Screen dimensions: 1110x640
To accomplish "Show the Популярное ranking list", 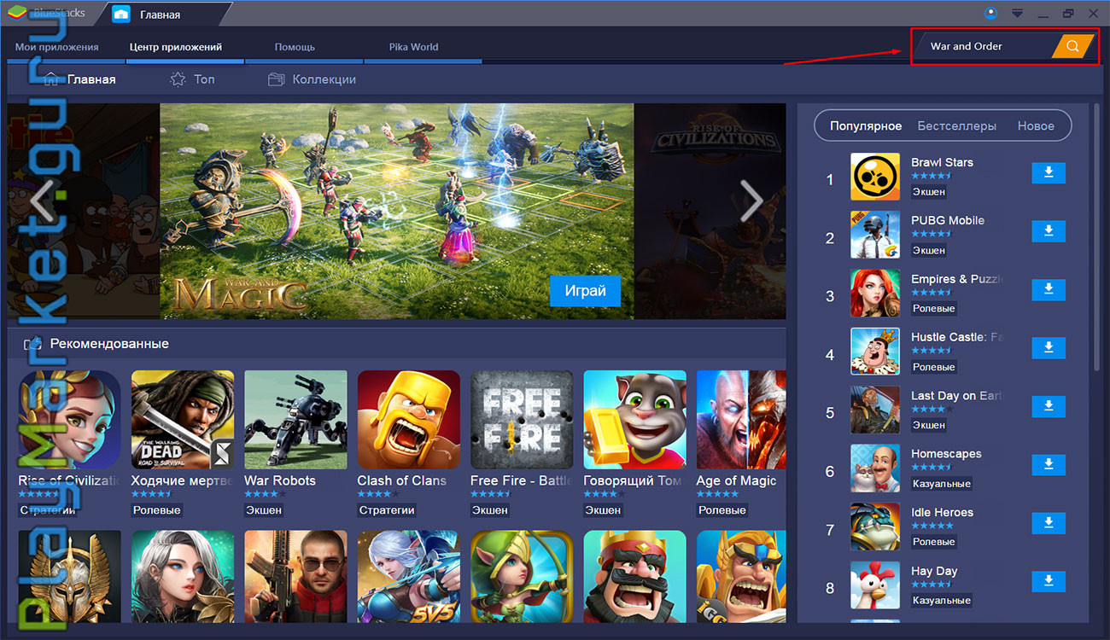I will tap(866, 125).
